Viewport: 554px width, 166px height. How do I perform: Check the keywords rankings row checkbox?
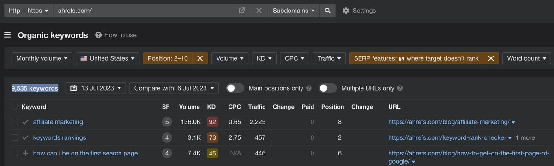[14, 137]
